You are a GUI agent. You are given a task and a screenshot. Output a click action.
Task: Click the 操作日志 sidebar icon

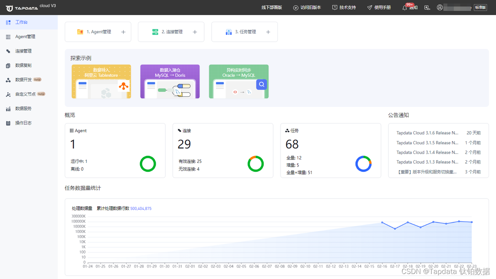[x=8, y=123]
